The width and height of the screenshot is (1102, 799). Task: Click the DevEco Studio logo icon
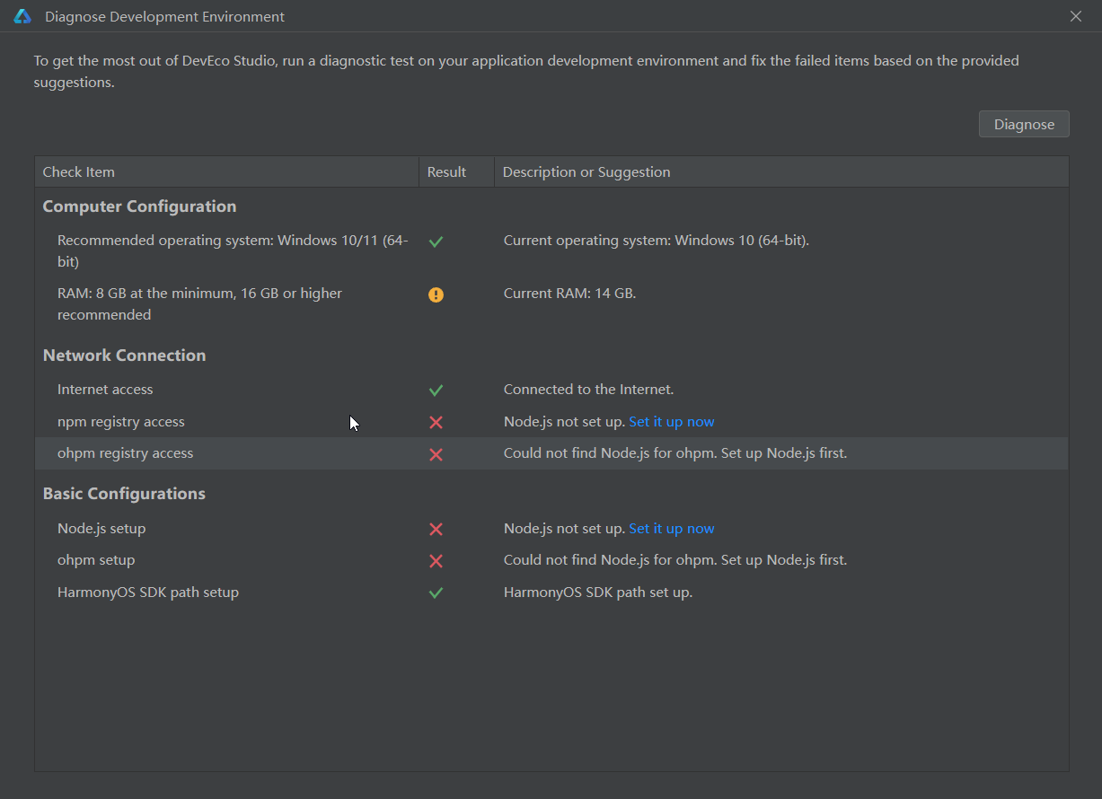tap(22, 16)
